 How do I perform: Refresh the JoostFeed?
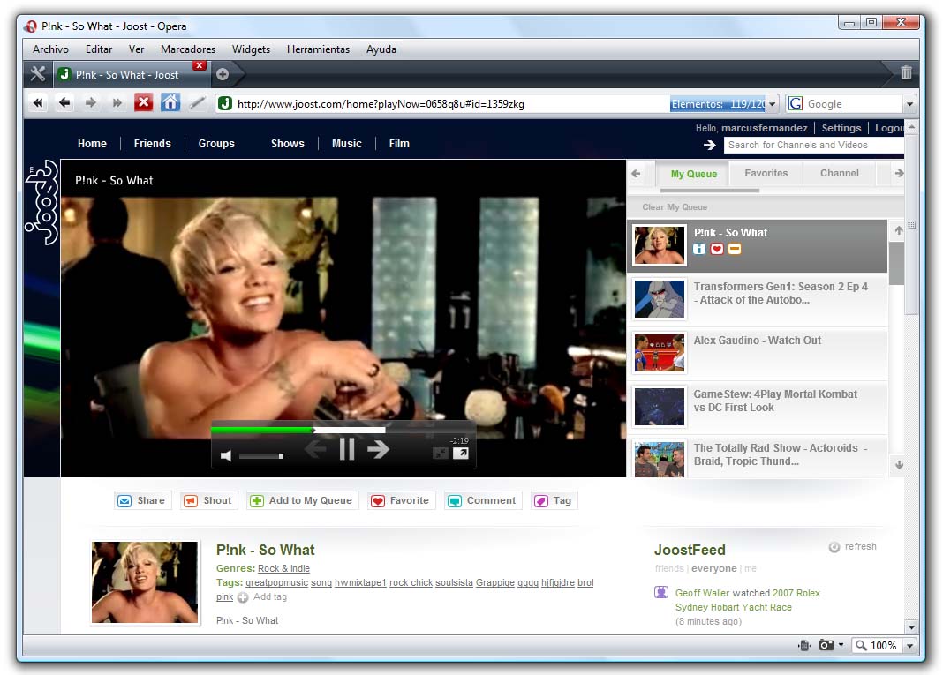(853, 546)
